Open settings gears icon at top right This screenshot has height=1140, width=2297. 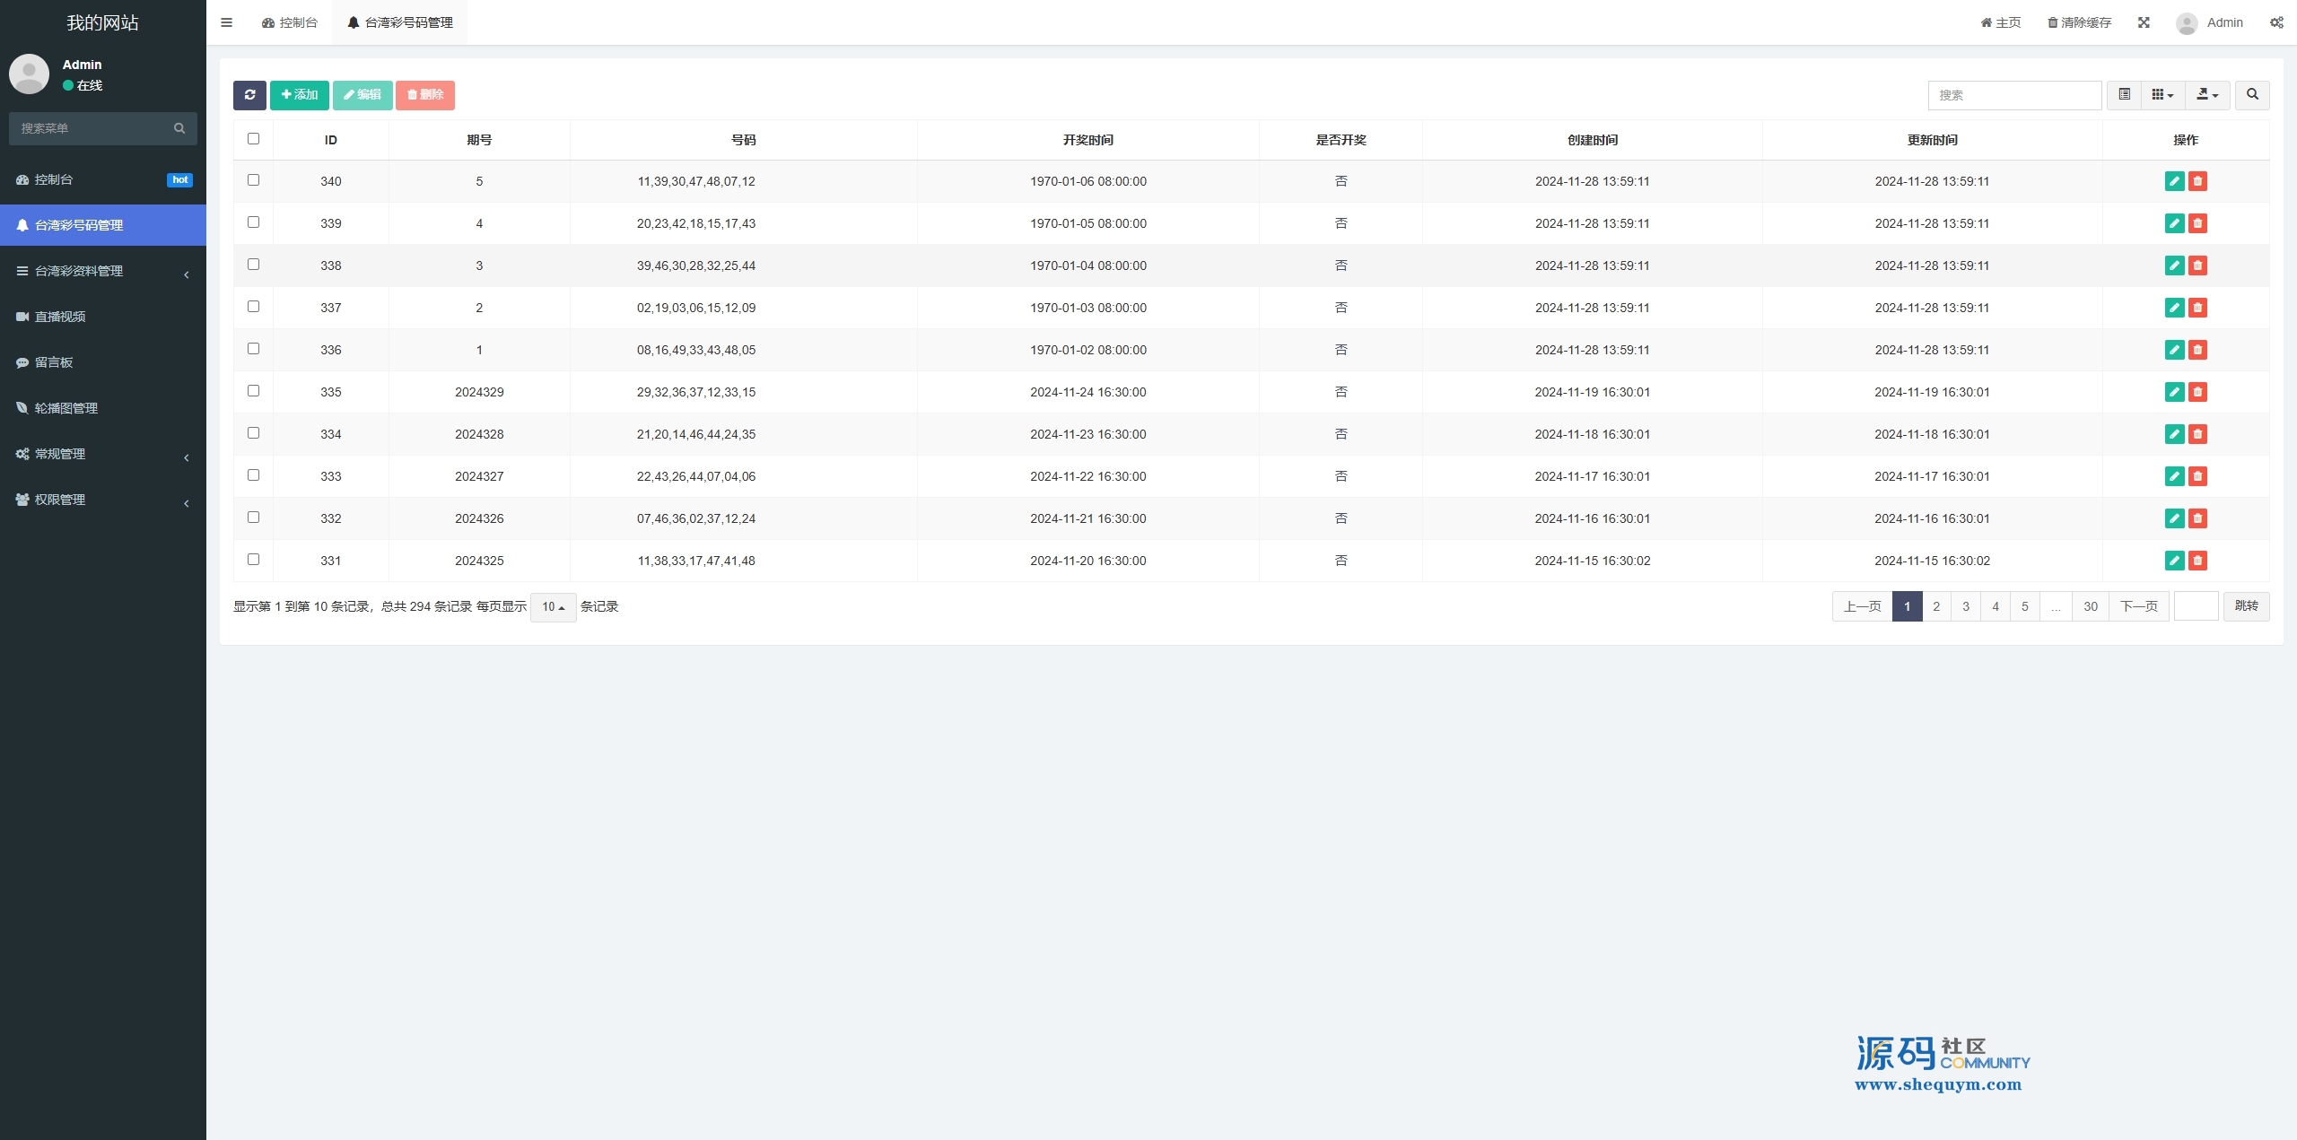pos(2276,22)
